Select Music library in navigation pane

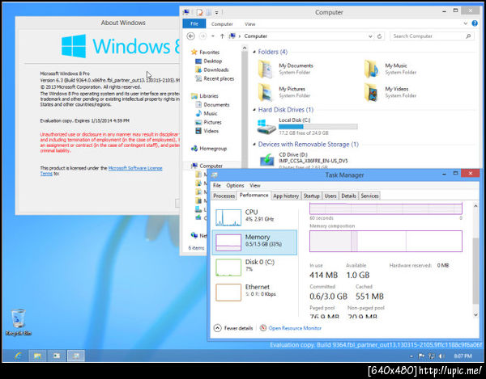coord(210,113)
